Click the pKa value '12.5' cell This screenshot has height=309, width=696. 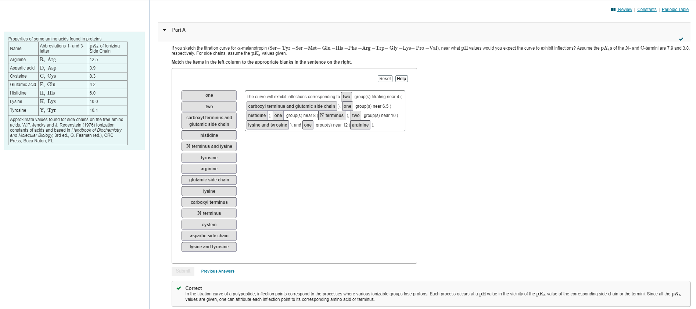click(108, 60)
